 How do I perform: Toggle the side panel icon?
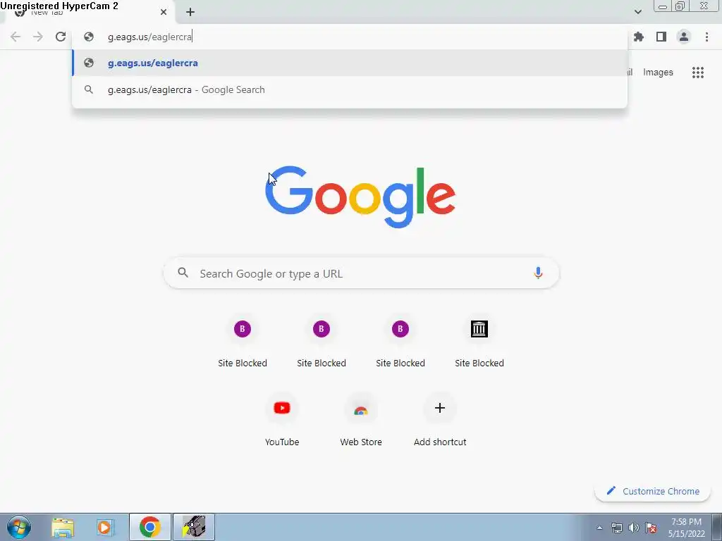click(661, 37)
